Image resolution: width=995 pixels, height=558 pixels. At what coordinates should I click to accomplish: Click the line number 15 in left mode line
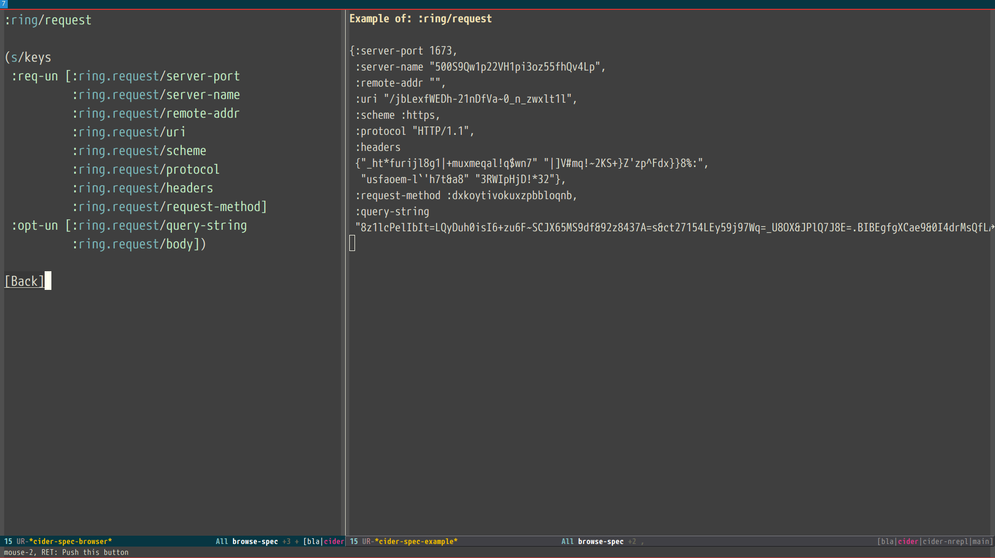pyautogui.click(x=8, y=541)
